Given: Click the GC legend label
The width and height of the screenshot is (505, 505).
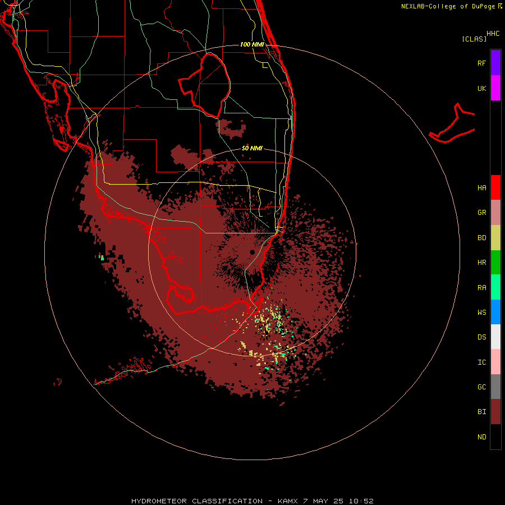Looking at the screenshot, I should point(481,387).
